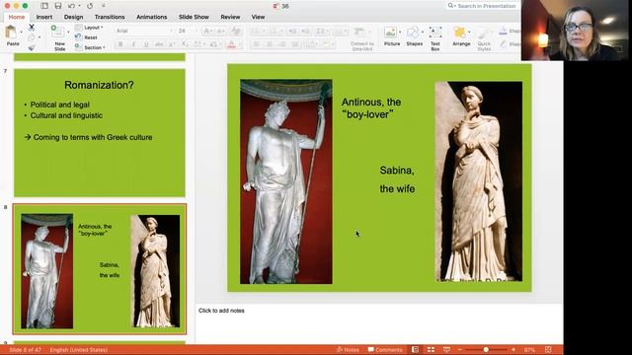Open the font size 24 combo box
Image resolution: width=632 pixels, height=355 pixels.
[188, 31]
